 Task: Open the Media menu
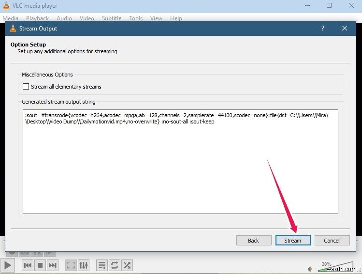coord(10,18)
